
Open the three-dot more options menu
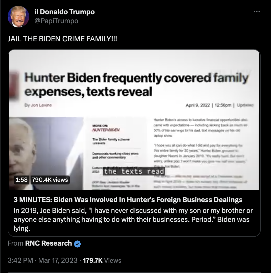tap(257, 12)
